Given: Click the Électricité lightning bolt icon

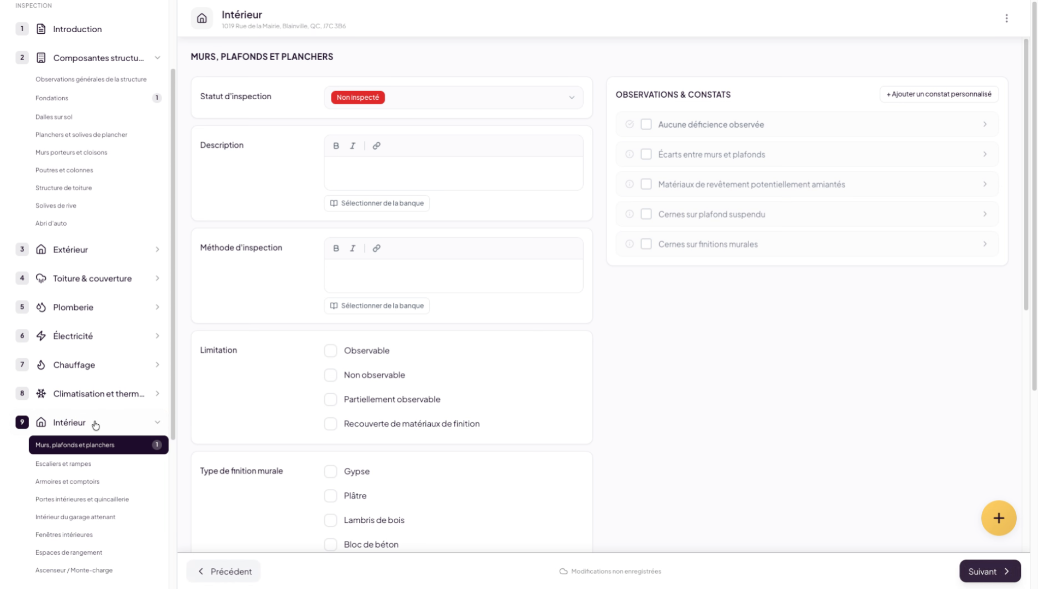Looking at the screenshot, I should coord(41,336).
